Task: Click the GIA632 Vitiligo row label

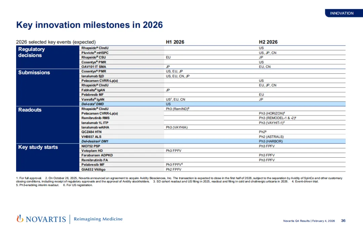Action: click(93, 170)
